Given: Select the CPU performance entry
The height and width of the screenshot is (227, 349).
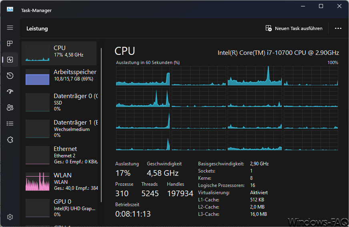Looking at the screenshot, I should (59, 53).
